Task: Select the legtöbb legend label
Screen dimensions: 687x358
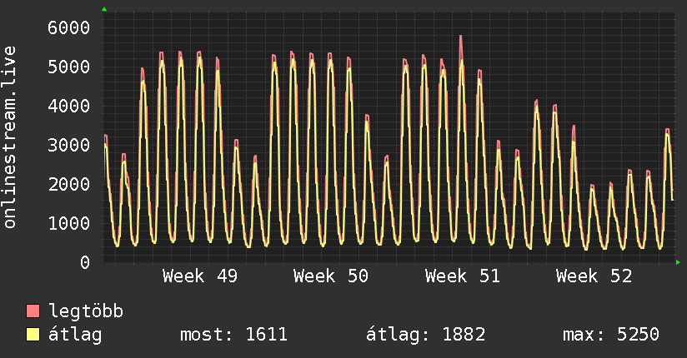Action: click(x=86, y=311)
